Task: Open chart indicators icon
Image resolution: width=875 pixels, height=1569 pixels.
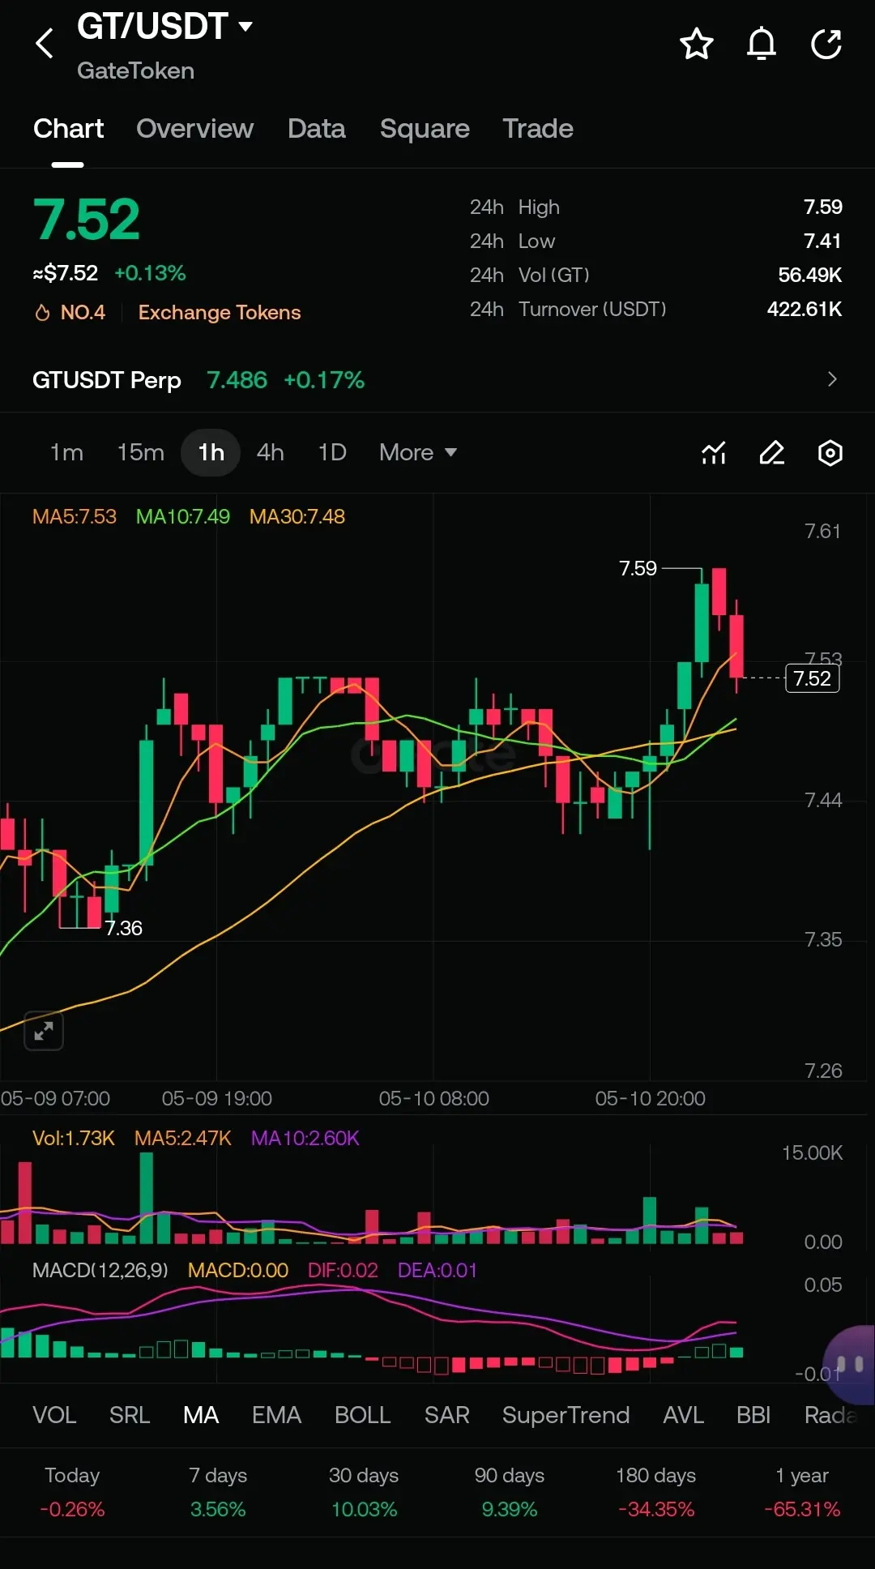Action: point(714,452)
